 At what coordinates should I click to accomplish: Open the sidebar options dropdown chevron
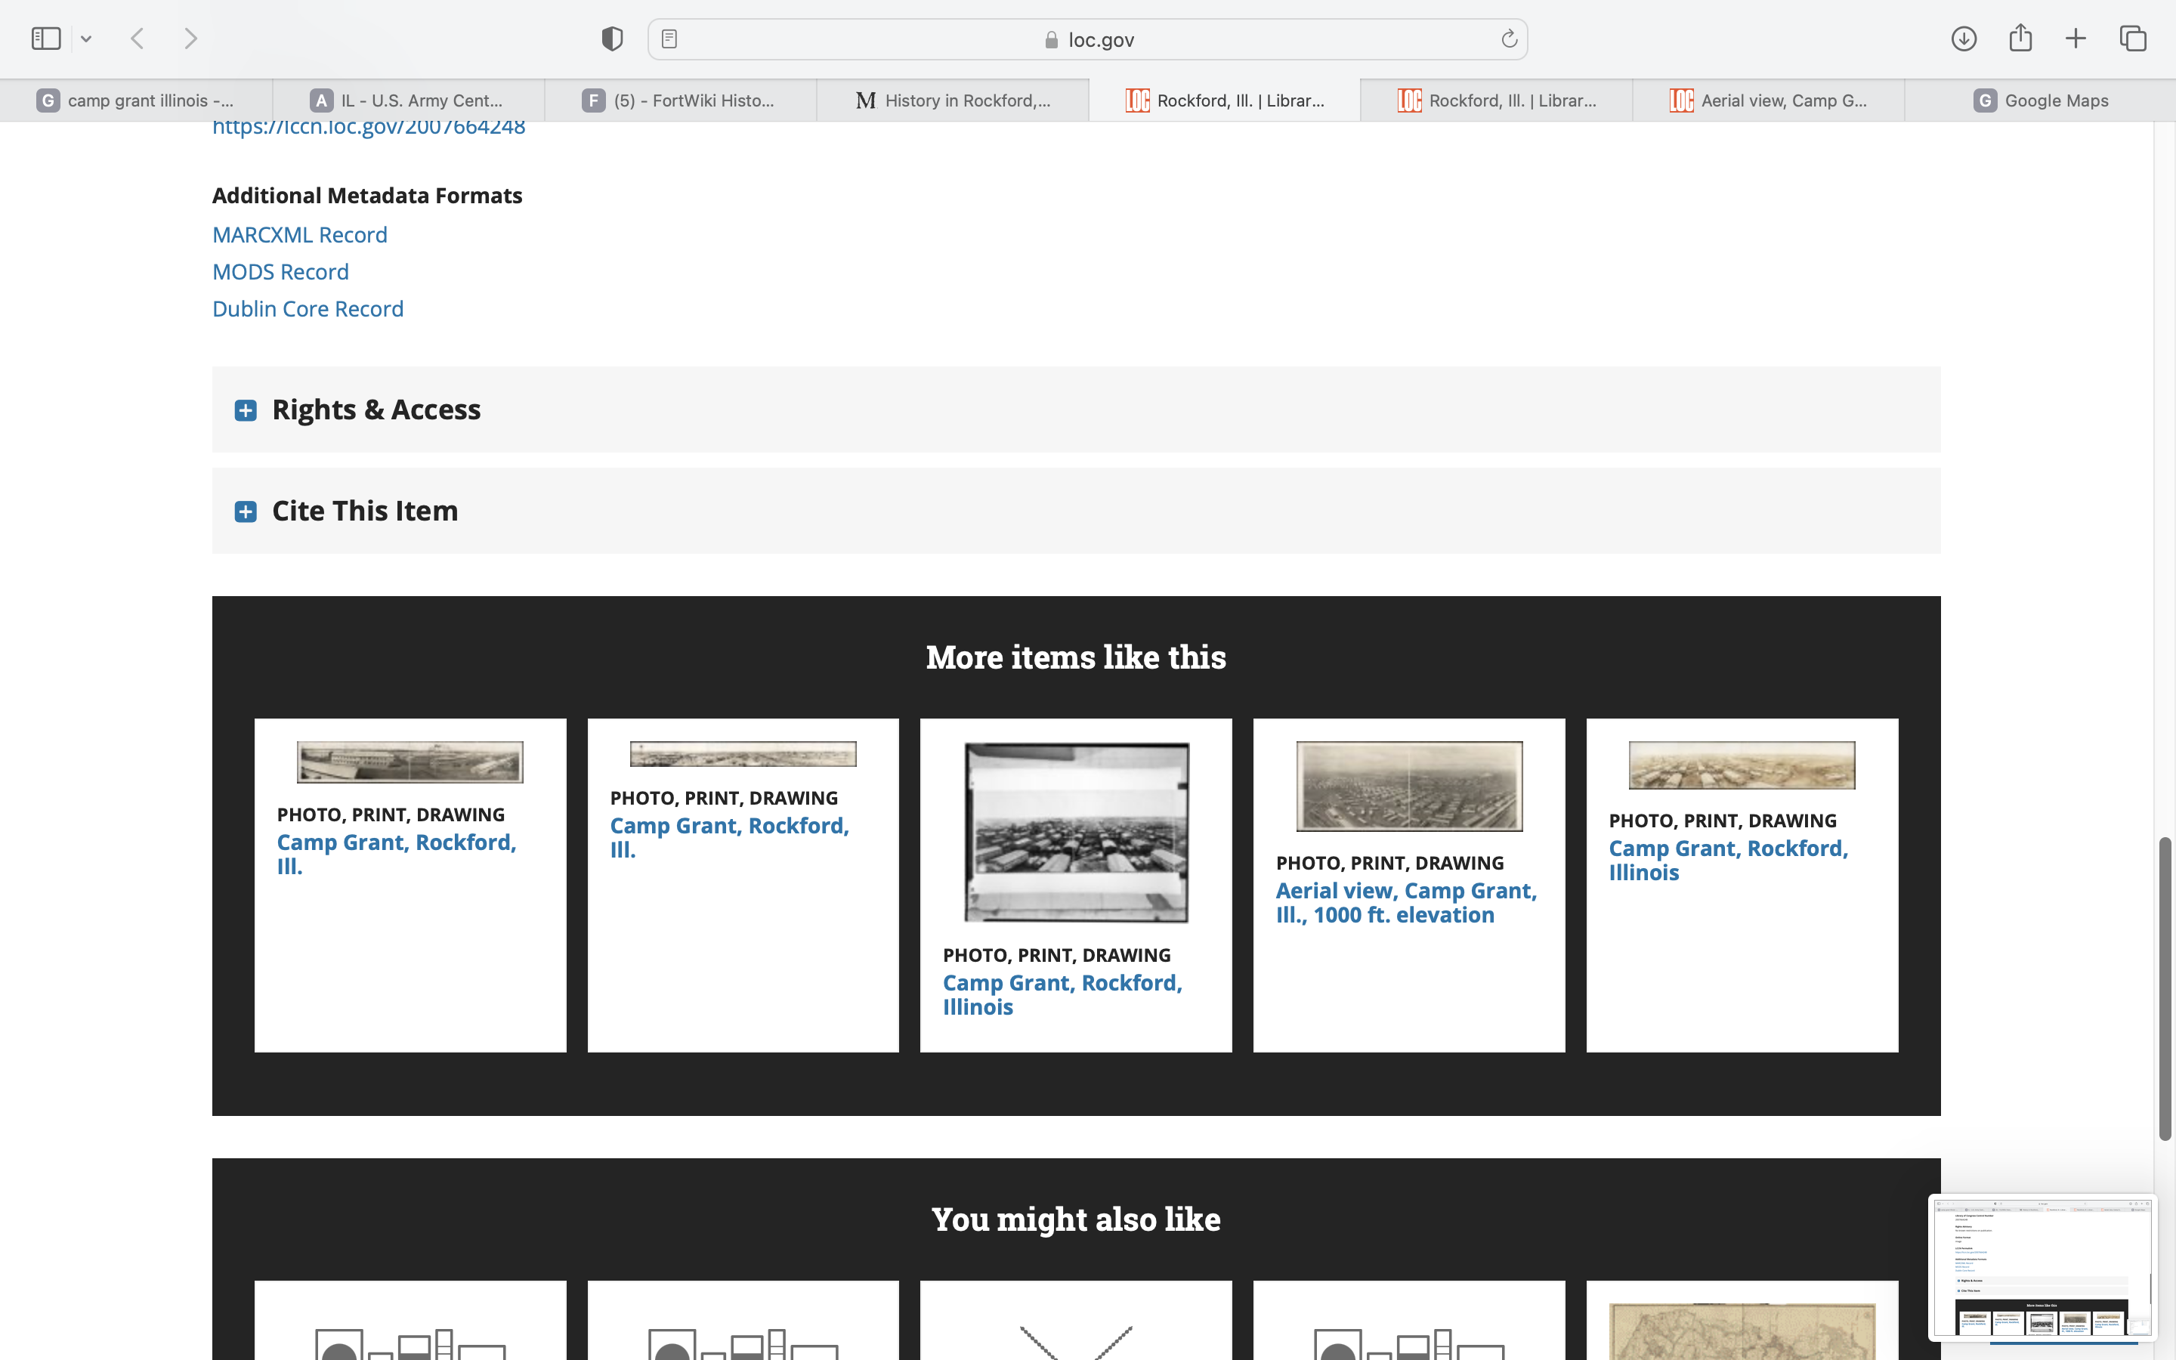[86, 39]
